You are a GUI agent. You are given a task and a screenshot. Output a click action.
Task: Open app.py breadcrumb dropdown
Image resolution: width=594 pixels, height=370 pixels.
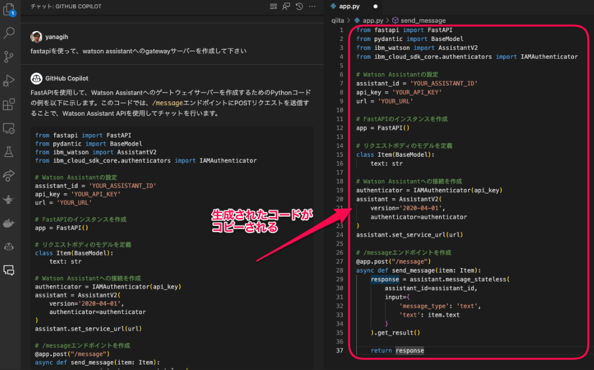373,20
